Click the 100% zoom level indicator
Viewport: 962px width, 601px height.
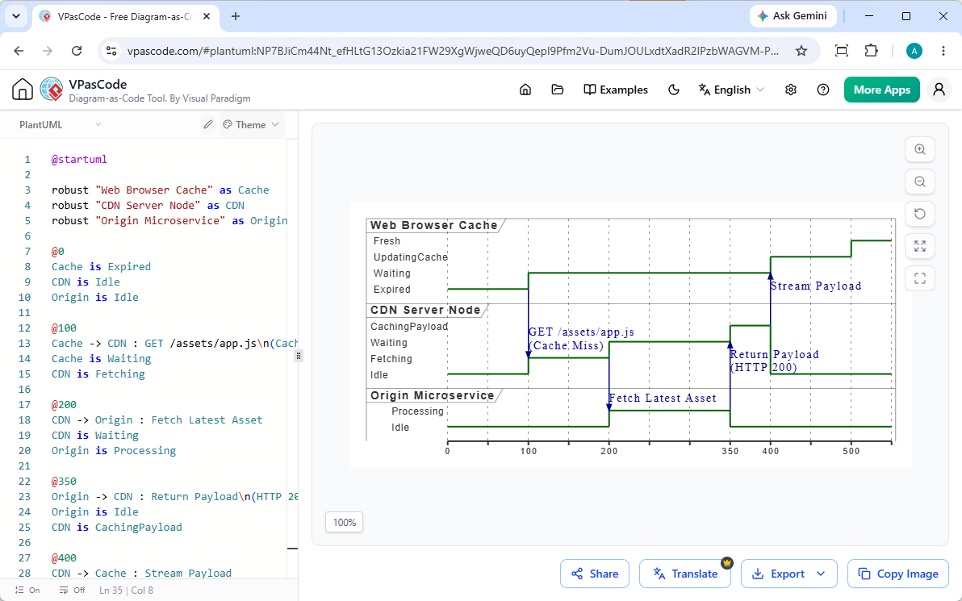[x=344, y=523]
